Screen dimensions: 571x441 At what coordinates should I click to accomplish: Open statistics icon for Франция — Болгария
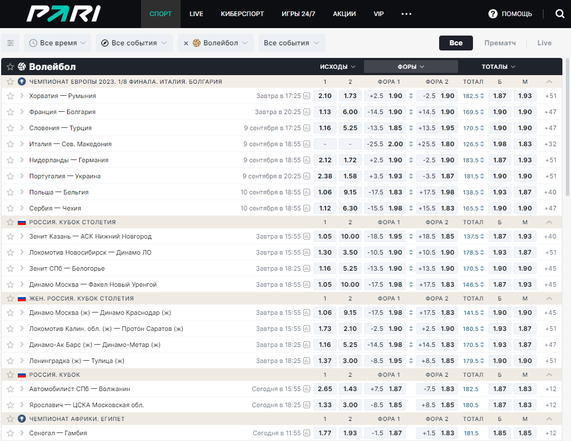pyautogui.click(x=307, y=112)
